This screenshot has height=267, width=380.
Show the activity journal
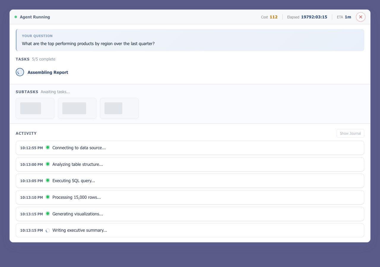(x=350, y=133)
